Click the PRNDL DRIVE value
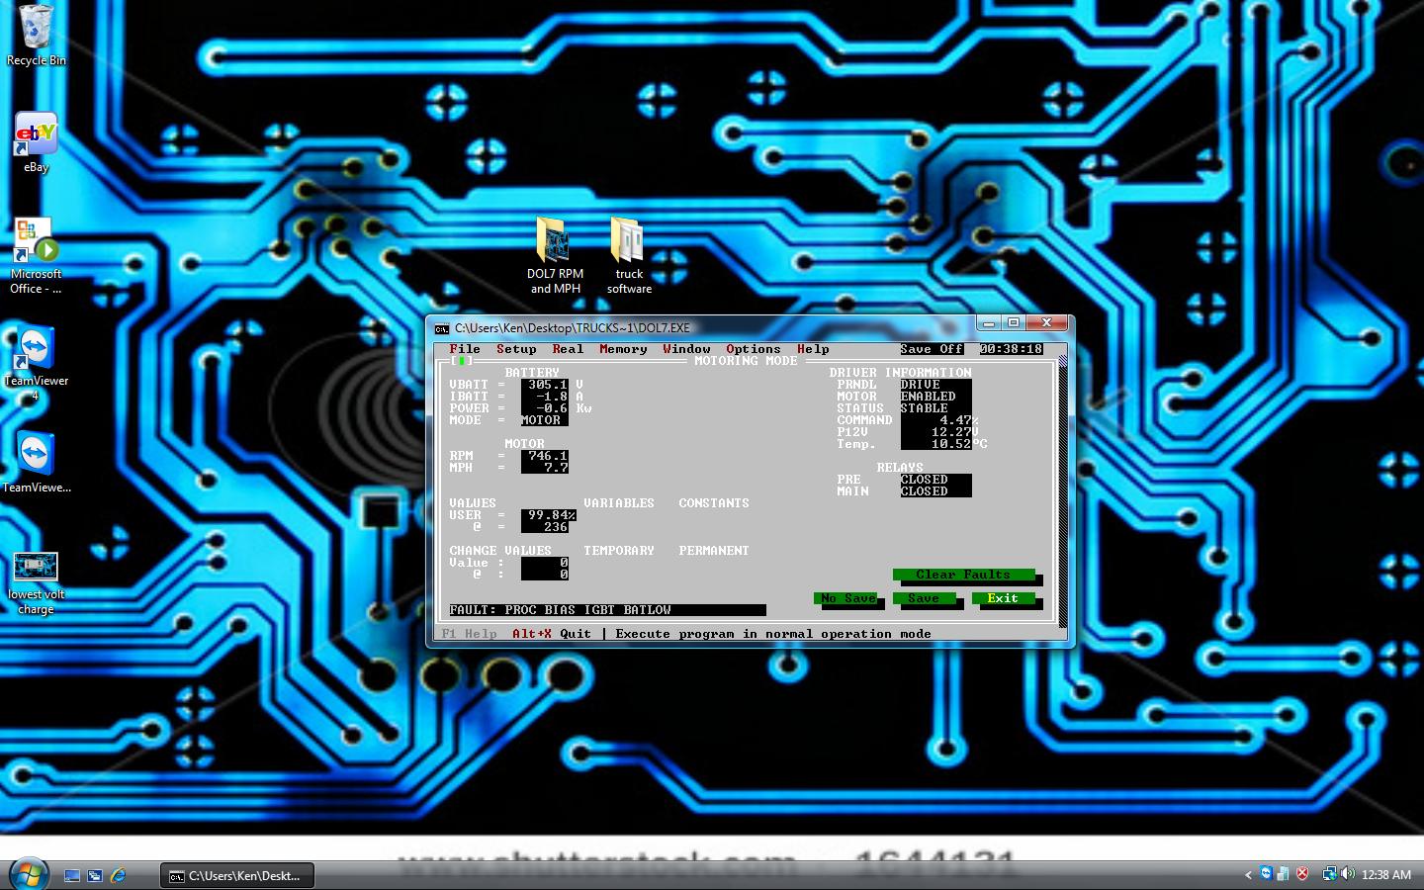The height and width of the screenshot is (890, 1424). 935,385
